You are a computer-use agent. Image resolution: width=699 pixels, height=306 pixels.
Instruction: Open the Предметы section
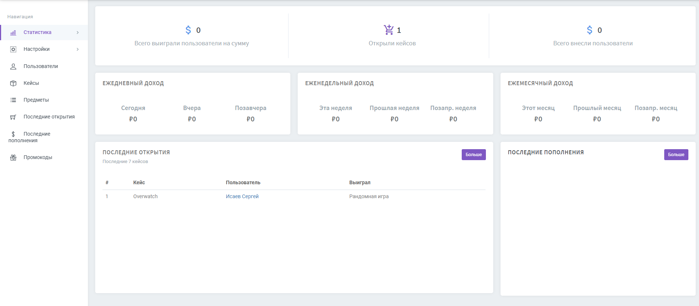[36, 100]
